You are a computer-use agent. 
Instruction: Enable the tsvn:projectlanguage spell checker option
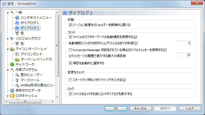70,50
